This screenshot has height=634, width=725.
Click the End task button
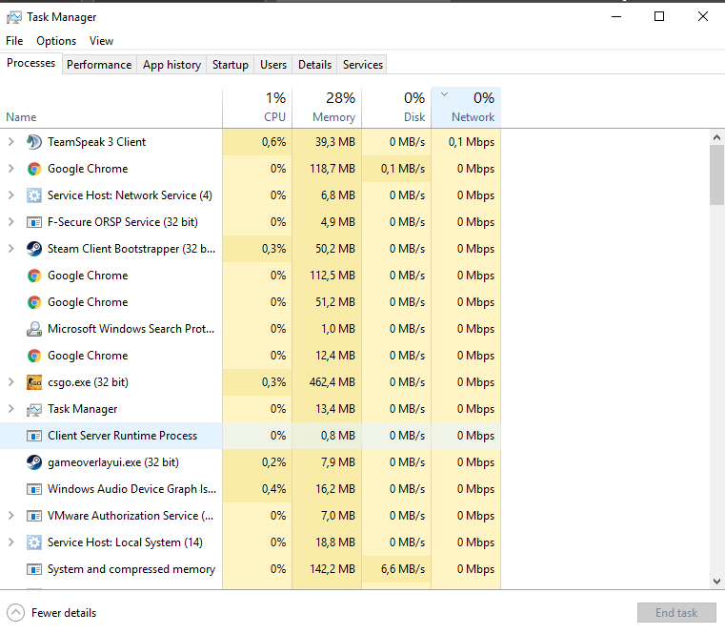(676, 613)
